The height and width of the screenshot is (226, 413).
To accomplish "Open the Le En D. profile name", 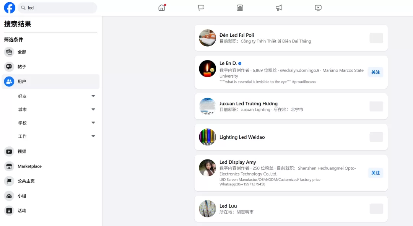I will pos(228,63).
